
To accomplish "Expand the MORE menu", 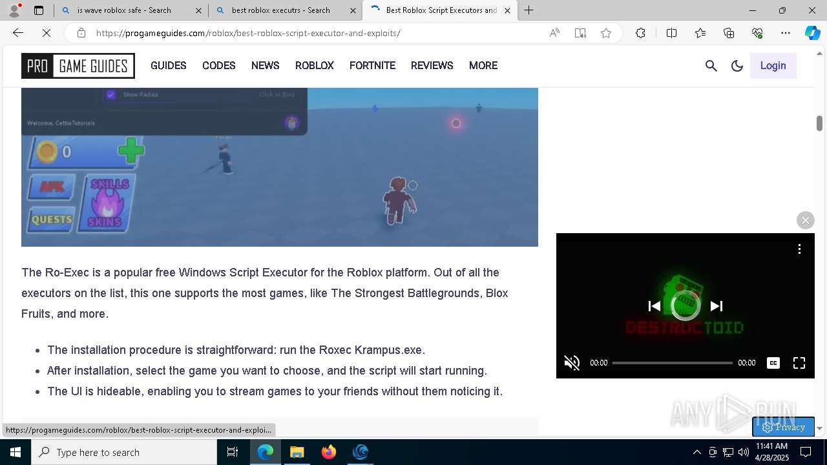I will click(x=483, y=66).
